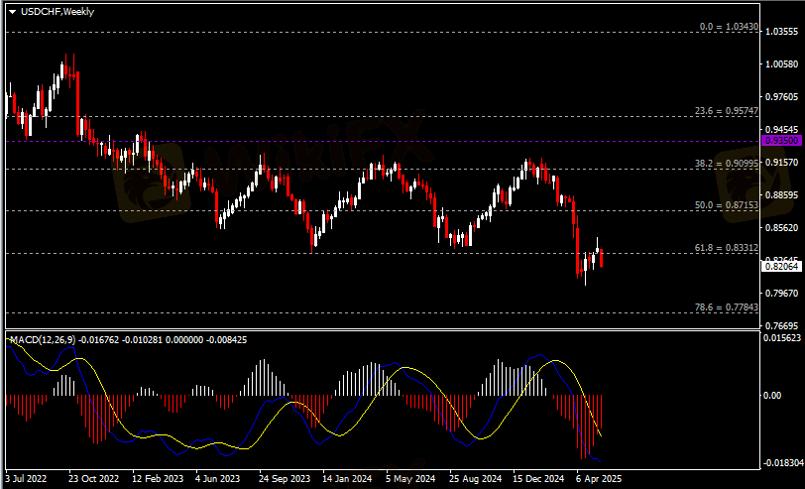Click the MACD scale value 0.015623
This screenshot has width=805, height=489.
tap(783, 337)
